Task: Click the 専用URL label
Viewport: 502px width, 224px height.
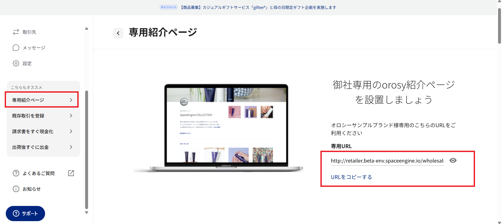Action: [x=341, y=146]
